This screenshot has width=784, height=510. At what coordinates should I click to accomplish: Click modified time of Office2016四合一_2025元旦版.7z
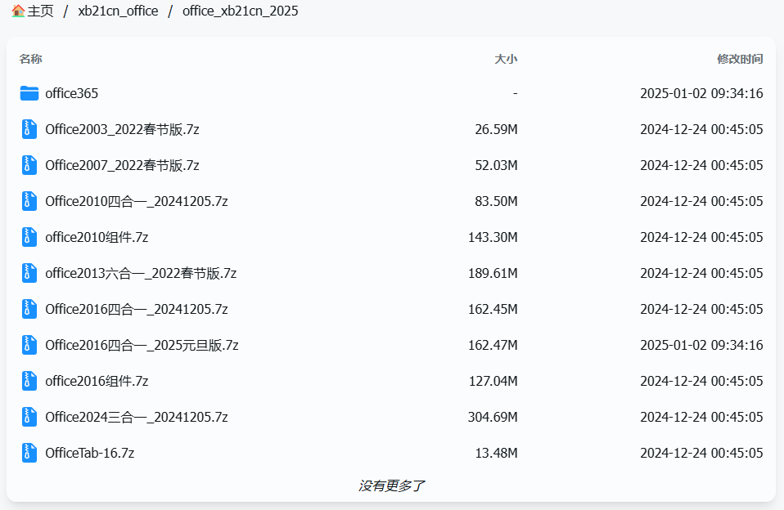point(701,345)
